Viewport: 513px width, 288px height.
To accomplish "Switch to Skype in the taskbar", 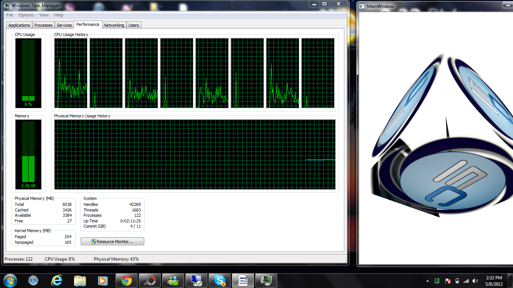I will click(220, 280).
